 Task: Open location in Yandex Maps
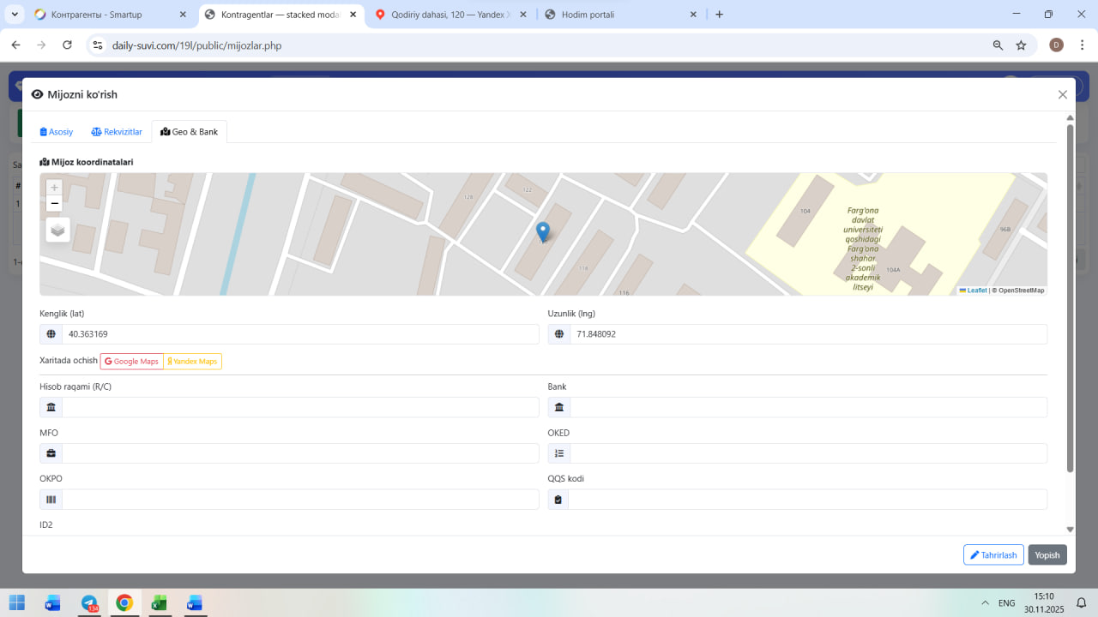point(193,362)
